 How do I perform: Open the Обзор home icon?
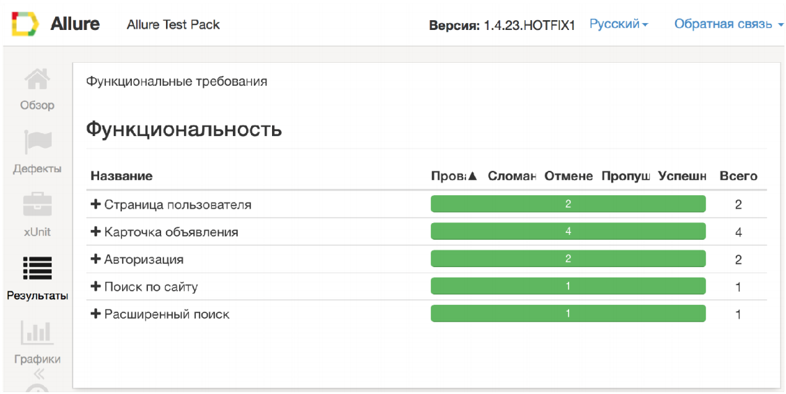pos(37,79)
